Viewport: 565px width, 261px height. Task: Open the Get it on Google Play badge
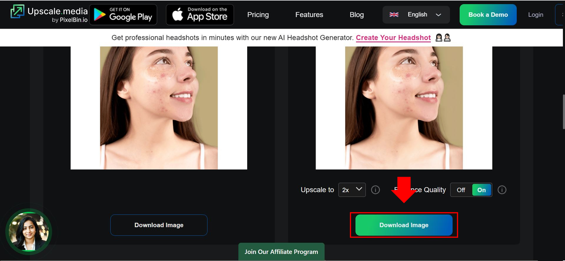pyautogui.click(x=123, y=15)
